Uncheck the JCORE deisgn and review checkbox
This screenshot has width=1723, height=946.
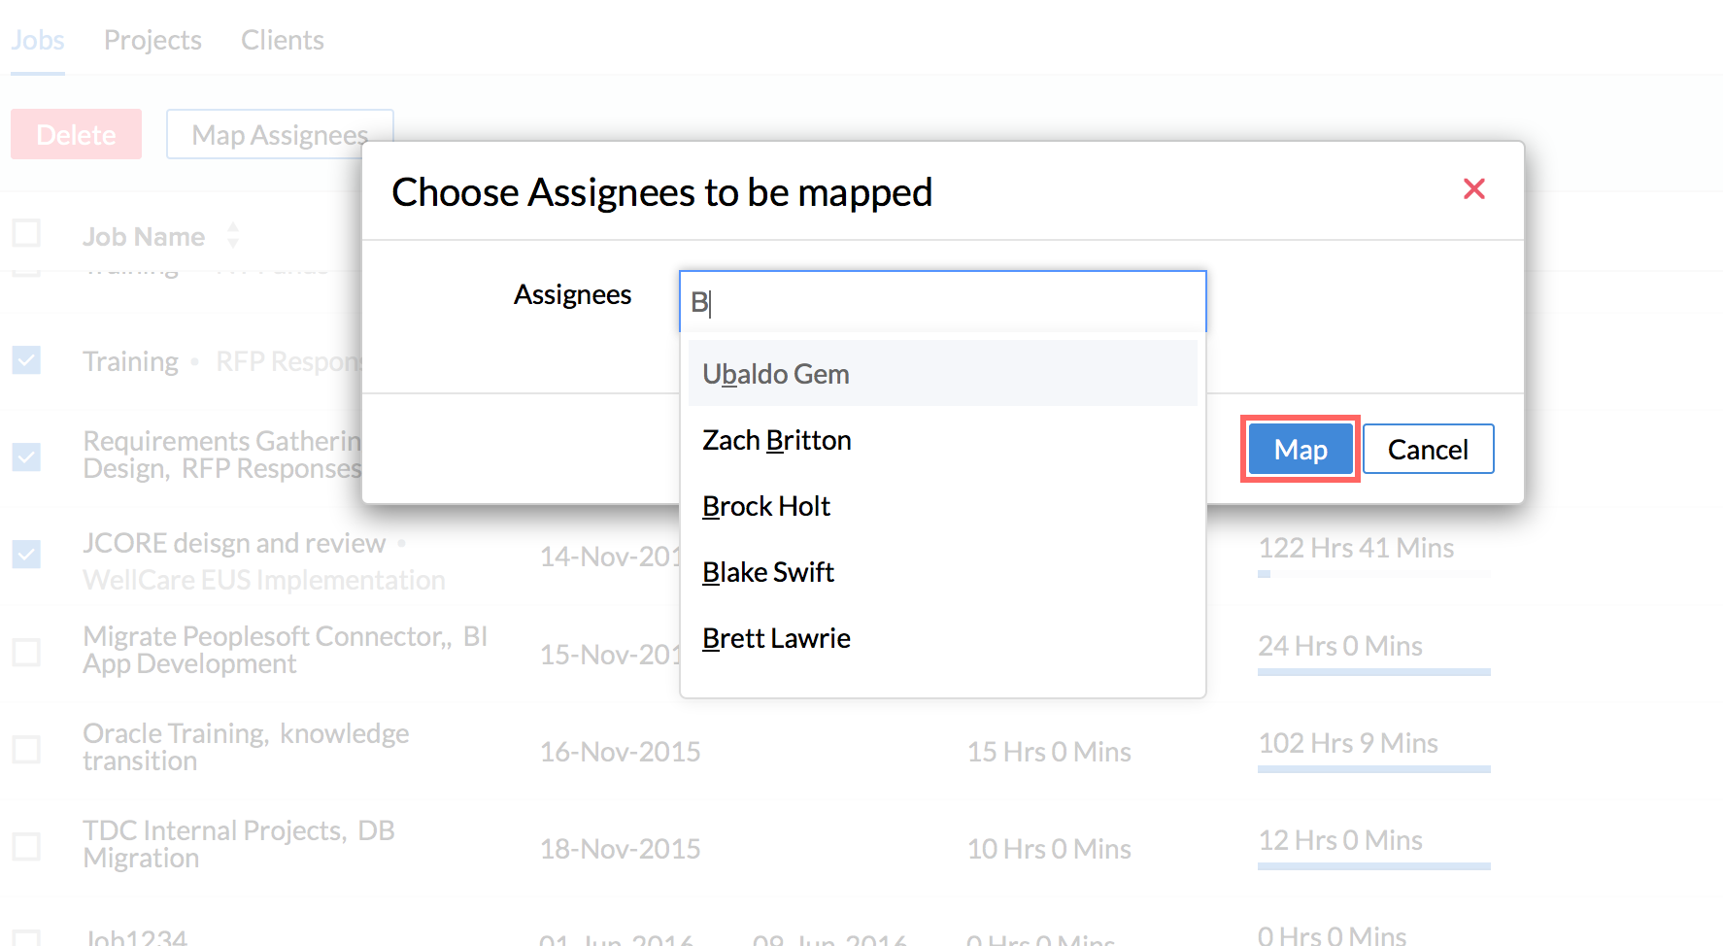(x=26, y=554)
